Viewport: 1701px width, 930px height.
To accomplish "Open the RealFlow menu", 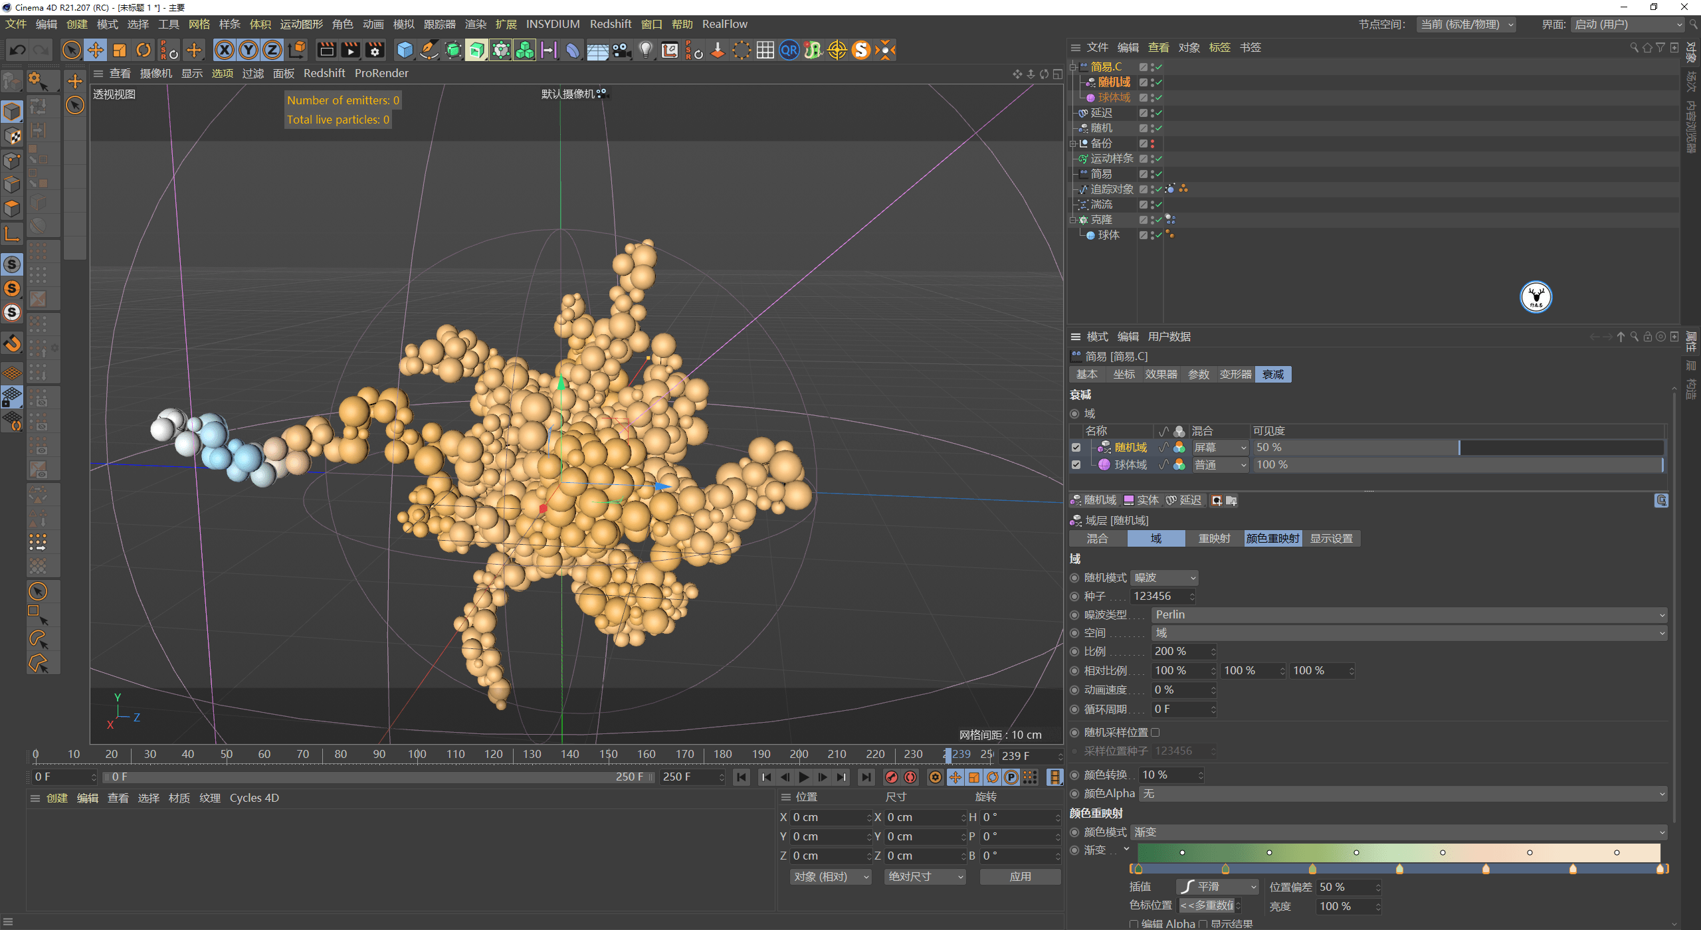I will [725, 24].
